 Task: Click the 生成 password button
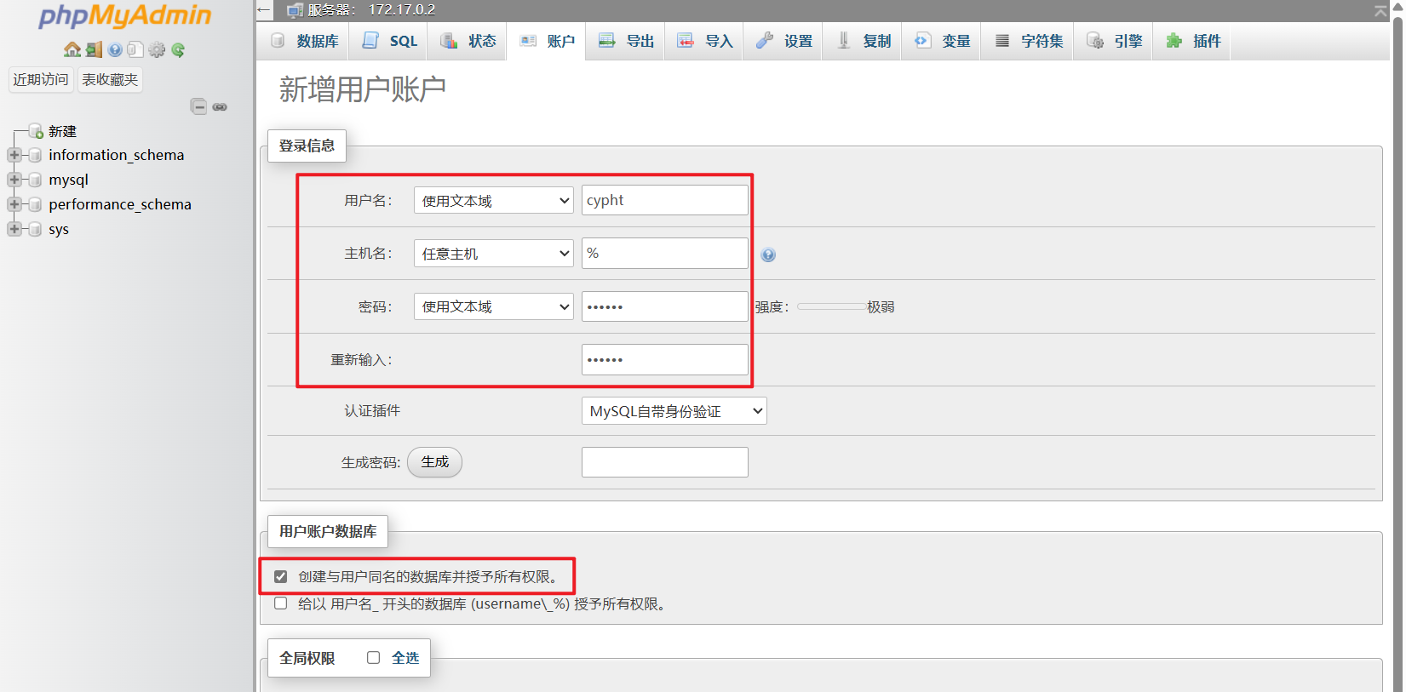pyautogui.click(x=434, y=462)
